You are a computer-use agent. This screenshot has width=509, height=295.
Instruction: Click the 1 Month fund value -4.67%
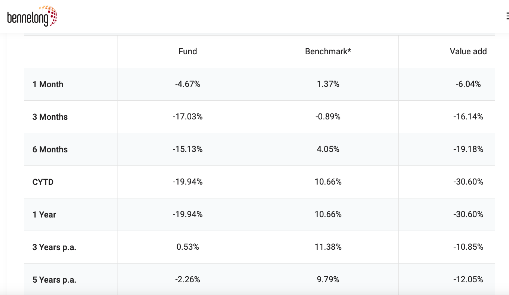[188, 84]
